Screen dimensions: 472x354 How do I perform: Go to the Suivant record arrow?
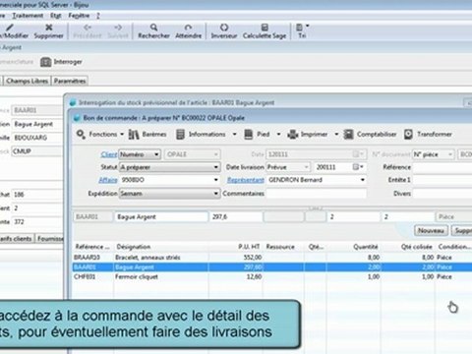click(x=118, y=28)
